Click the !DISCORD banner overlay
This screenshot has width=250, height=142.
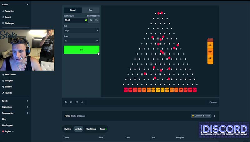tap(224, 130)
